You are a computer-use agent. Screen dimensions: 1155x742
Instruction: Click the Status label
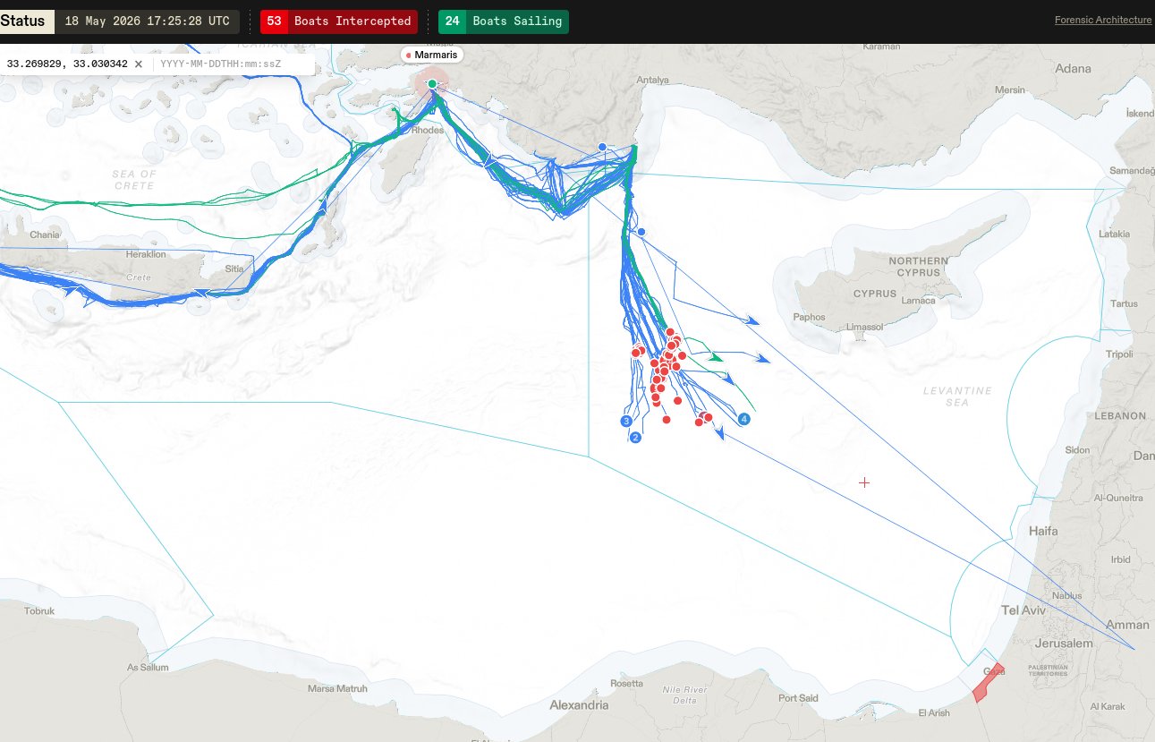coord(23,21)
